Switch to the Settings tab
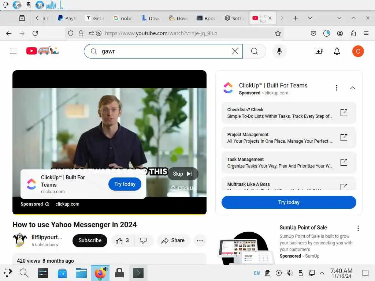The height and width of the screenshot is (281, 375). coord(234,18)
